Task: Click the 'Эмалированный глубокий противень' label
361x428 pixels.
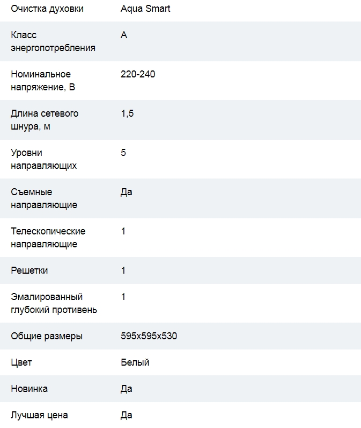Action: (54, 303)
